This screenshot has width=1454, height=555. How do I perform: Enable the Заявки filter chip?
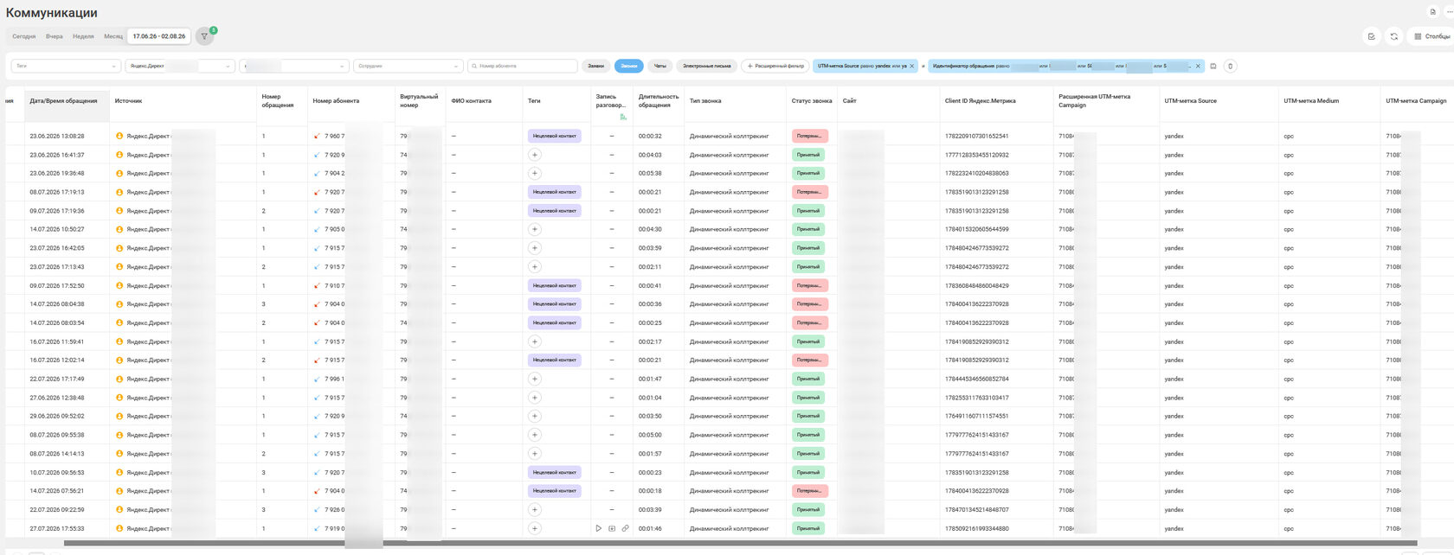[595, 66]
